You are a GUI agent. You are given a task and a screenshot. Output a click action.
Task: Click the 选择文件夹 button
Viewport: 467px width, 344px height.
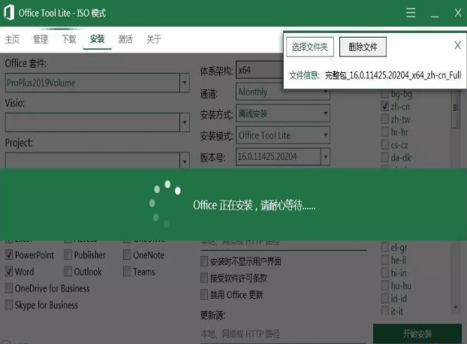[x=310, y=47]
